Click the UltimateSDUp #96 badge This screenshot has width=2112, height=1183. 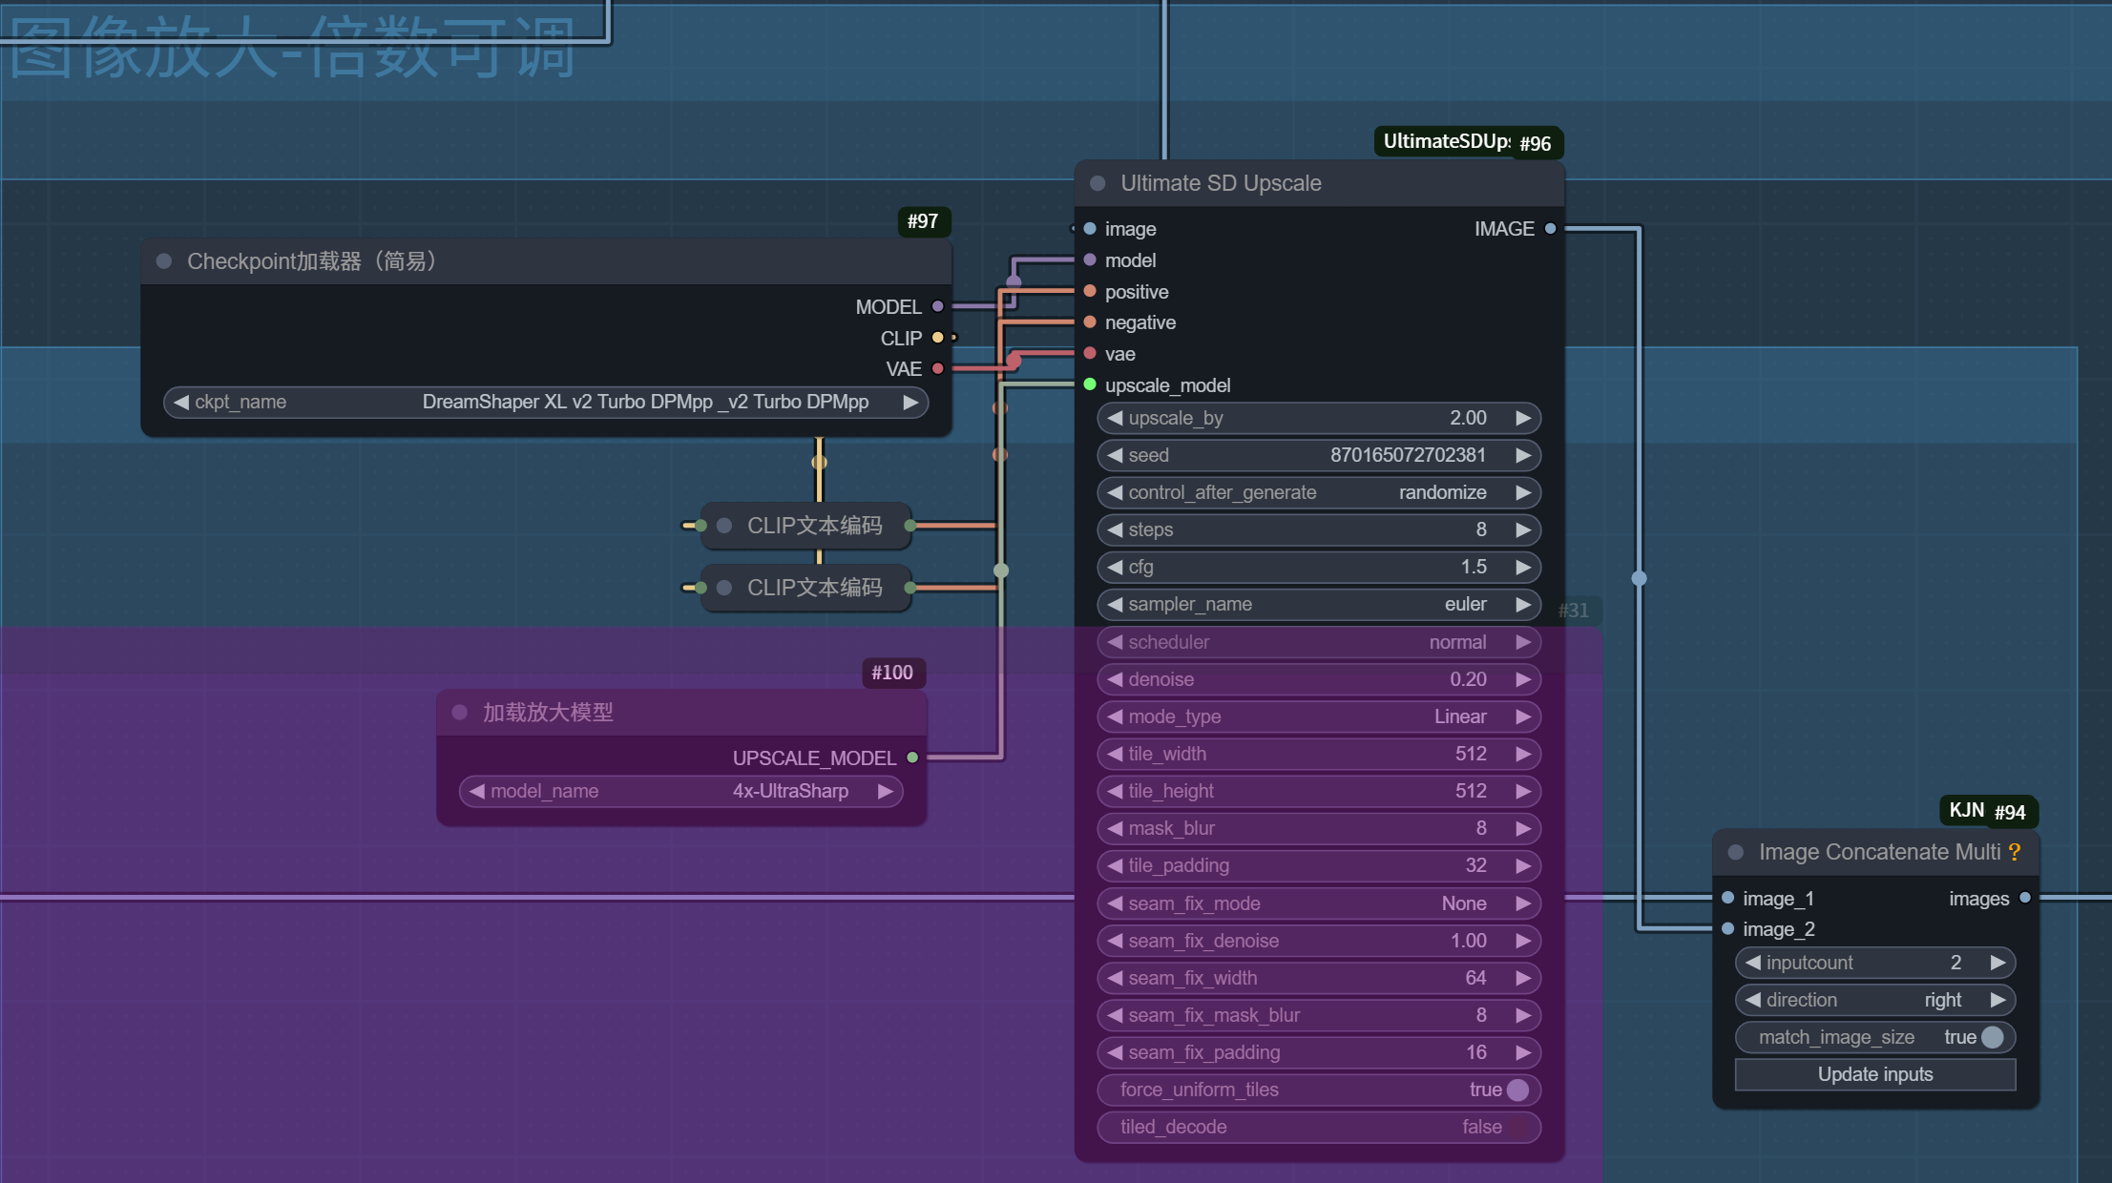coord(1468,142)
